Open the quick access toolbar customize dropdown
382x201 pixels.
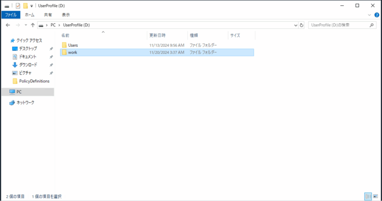pos(32,6)
